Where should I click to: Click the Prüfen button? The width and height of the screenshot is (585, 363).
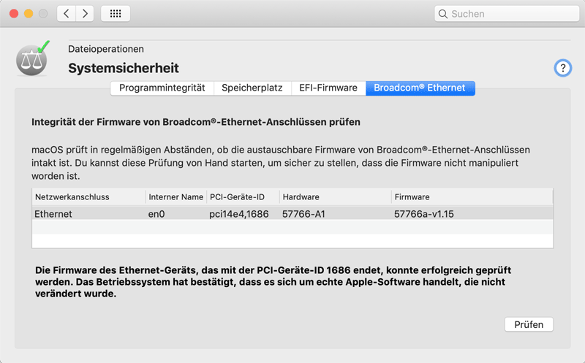(x=529, y=324)
